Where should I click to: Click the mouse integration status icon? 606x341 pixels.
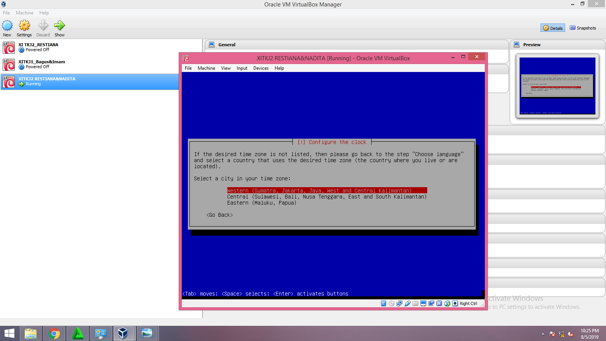pos(447,303)
